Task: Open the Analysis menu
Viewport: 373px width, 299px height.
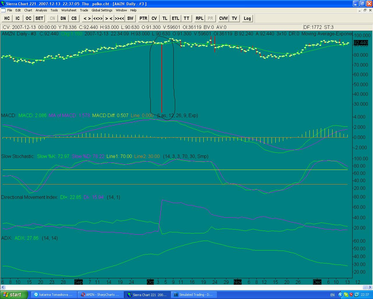Action: point(41,10)
